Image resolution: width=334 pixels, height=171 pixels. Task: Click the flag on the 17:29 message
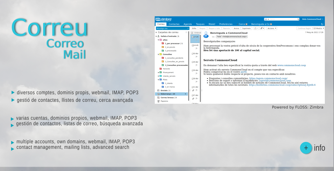[197, 40]
